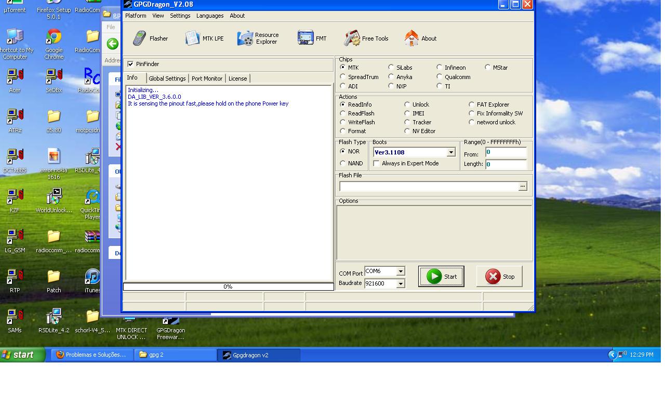Set flash type to NAND
This screenshot has height=416, width=665.
(x=343, y=163)
